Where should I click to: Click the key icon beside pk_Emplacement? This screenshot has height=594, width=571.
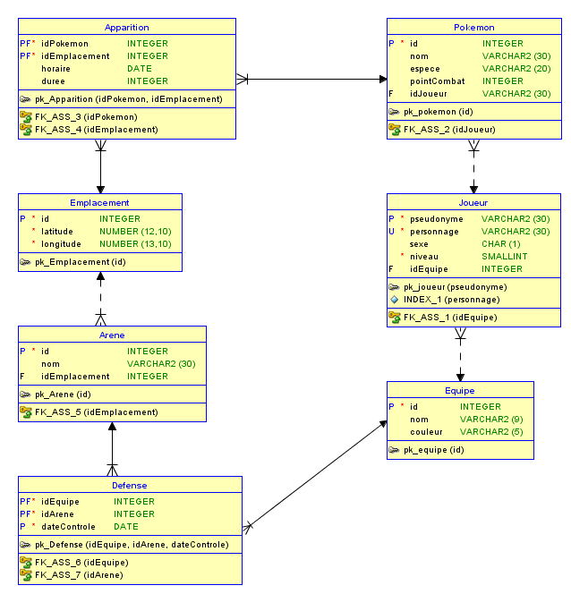click(x=26, y=262)
